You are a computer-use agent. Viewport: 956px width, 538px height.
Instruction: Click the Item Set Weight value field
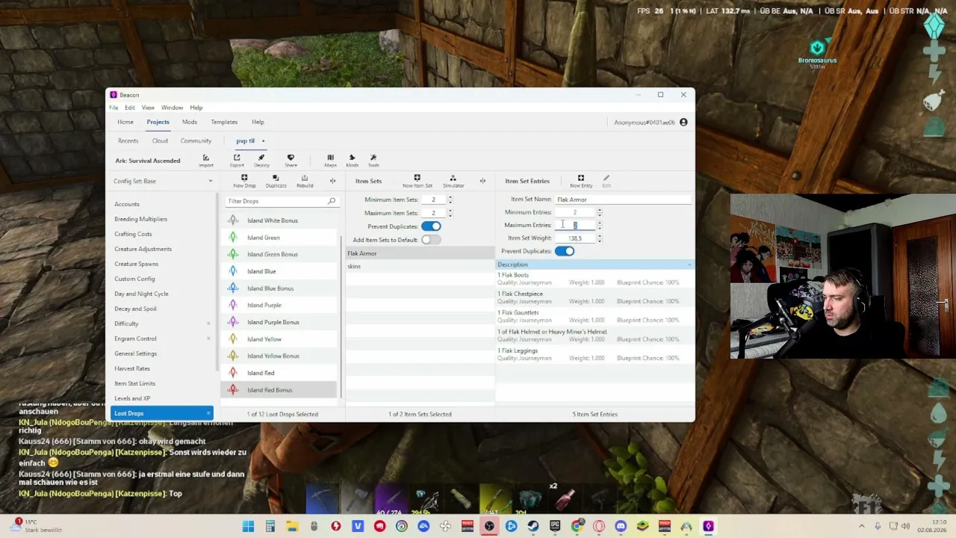pyautogui.click(x=574, y=238)
